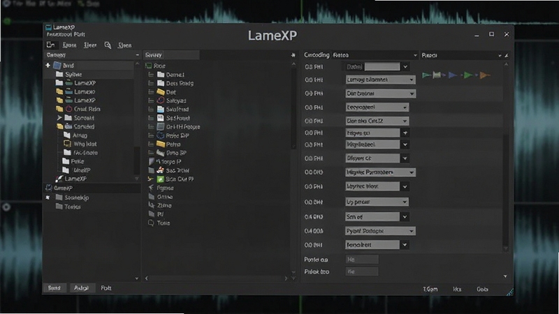Open the En menu in the menu bar

click(50, 45)
